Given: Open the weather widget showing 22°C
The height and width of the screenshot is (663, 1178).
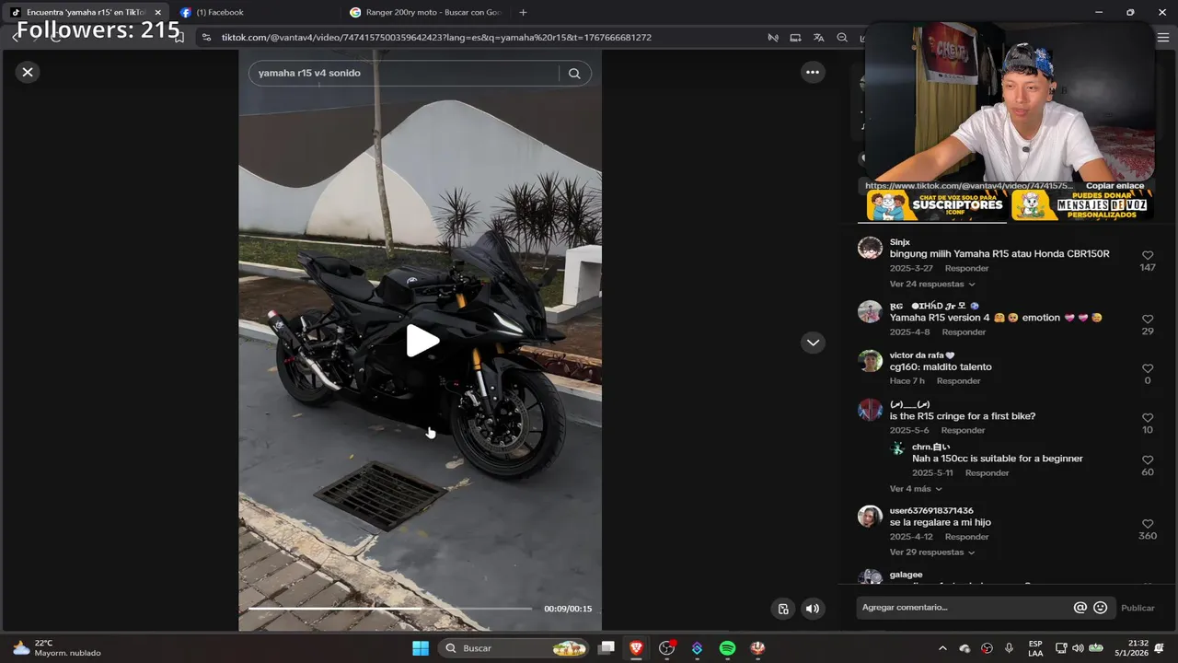Looking at the screenshot, I should [x=57, y=648].
